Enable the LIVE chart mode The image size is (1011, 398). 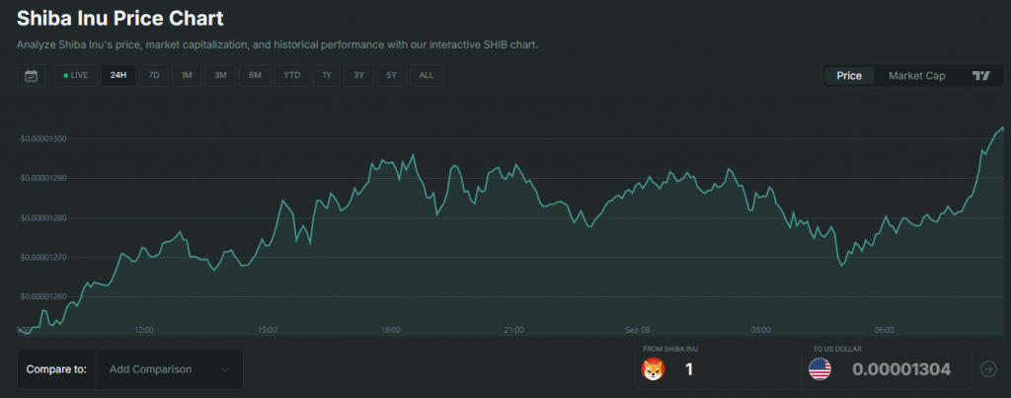(x=76, y=75)
